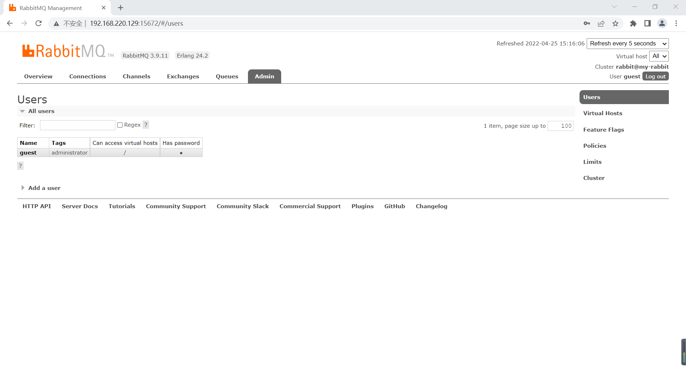Reload the current page

click(x=39, y=23)
